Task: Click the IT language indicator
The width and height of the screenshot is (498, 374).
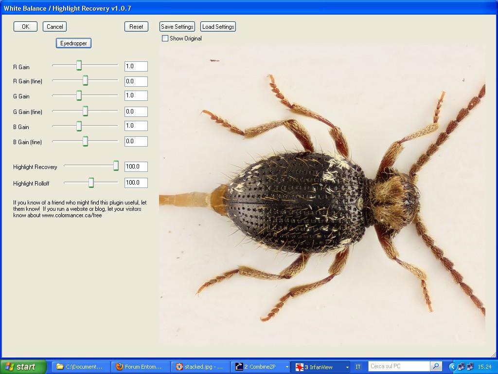Action: click(x=358, y=367)
